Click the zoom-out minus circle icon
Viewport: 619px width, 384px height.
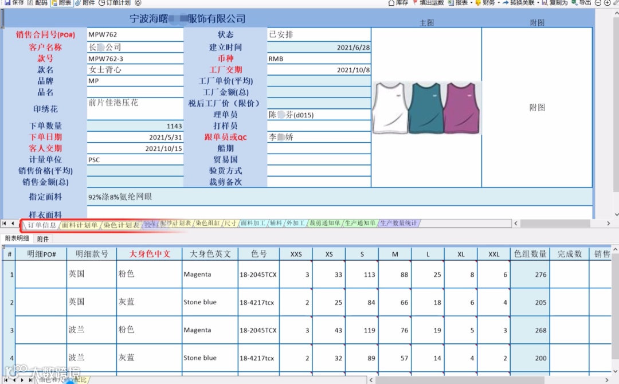tap(598, 3)
